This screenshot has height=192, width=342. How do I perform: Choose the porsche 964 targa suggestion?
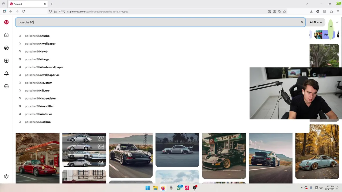coord(37,59)
